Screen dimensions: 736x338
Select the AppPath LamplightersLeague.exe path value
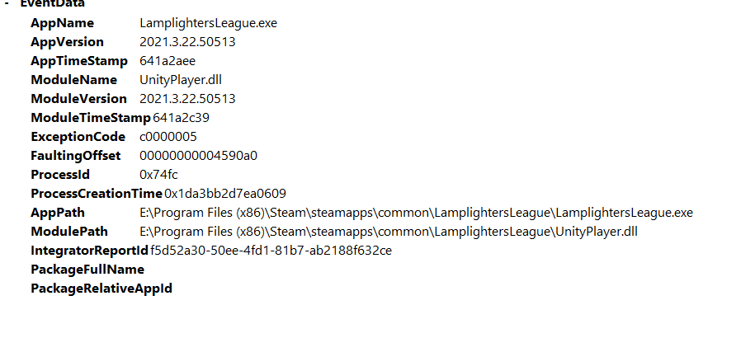[417, 213]
